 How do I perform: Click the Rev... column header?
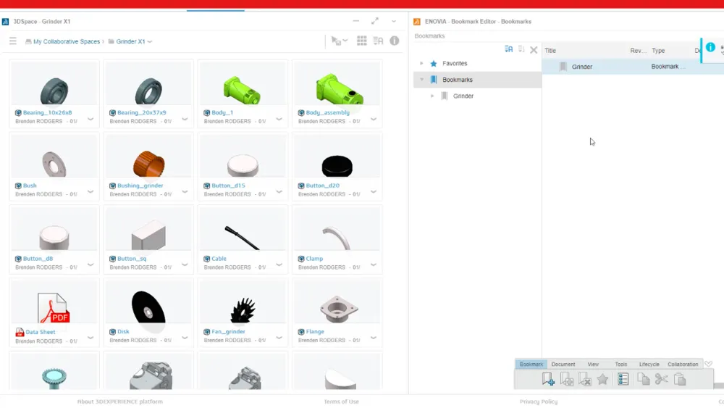click(638, 51)
